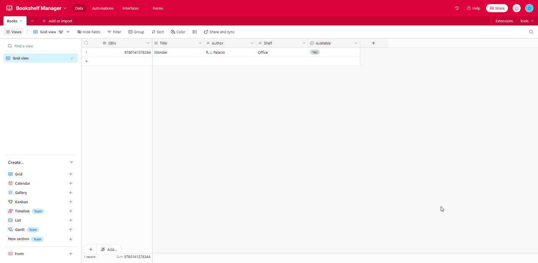538x263 pixels.
Task: Click the notifications bell icon
Action: coord(517,8)
